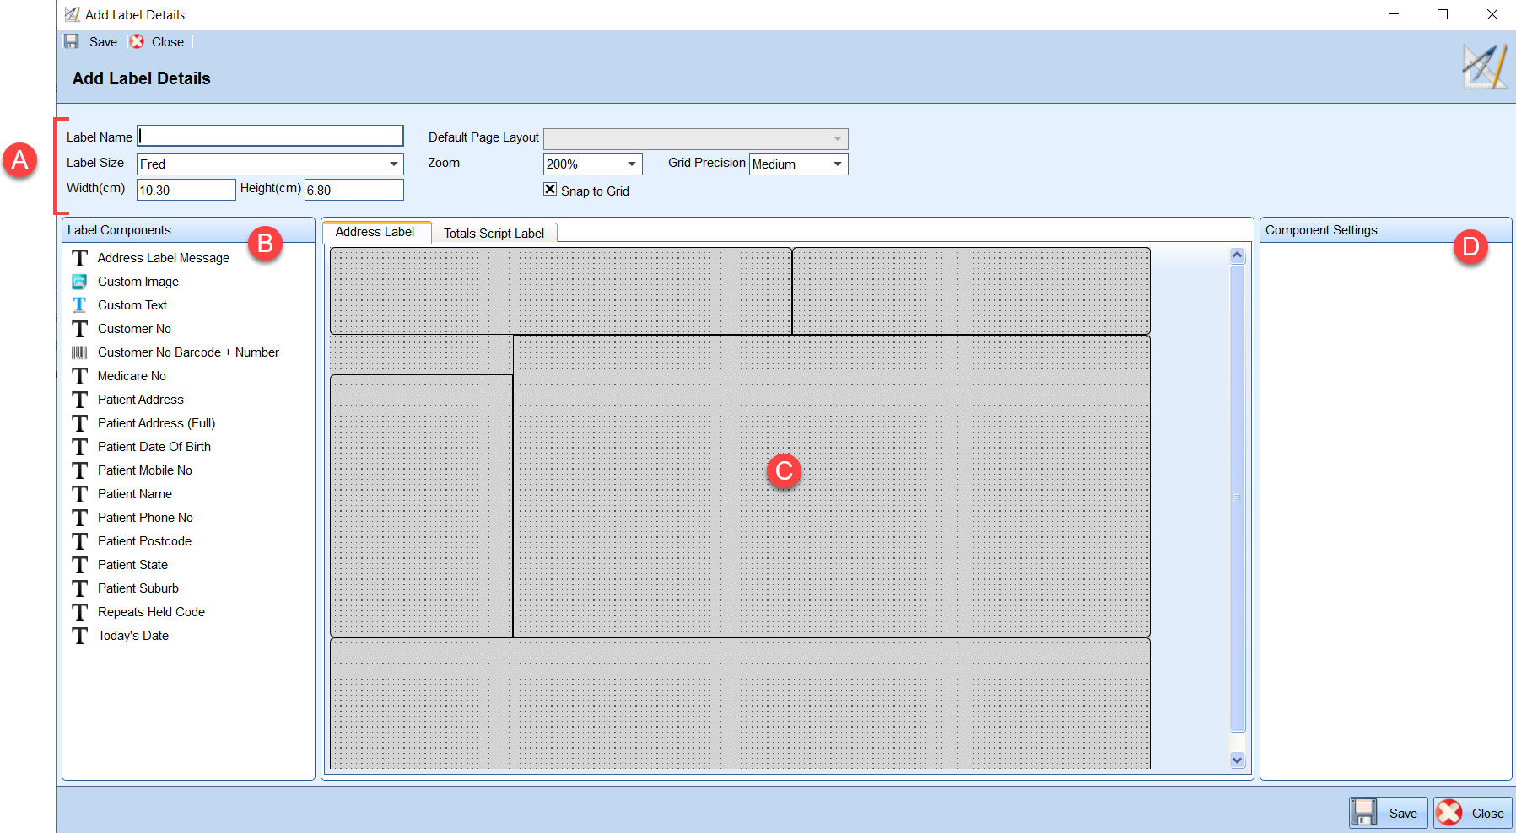
Task: Select Patient Address component
Action: point(141,400)
